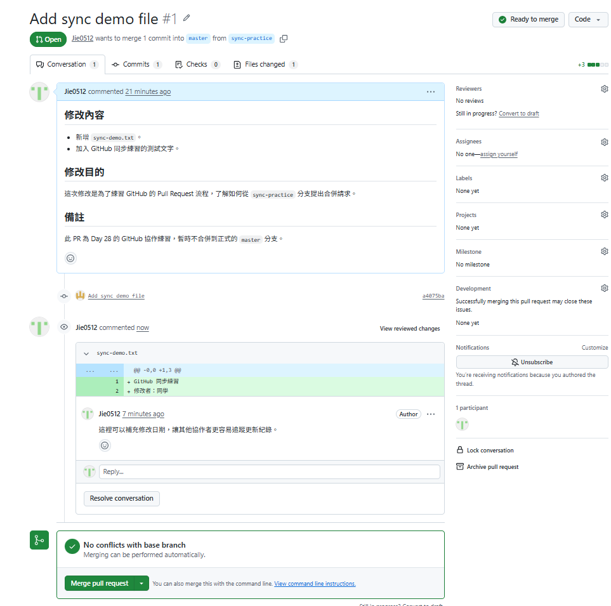Add emoji reaction to first comment

coord(70,258)
